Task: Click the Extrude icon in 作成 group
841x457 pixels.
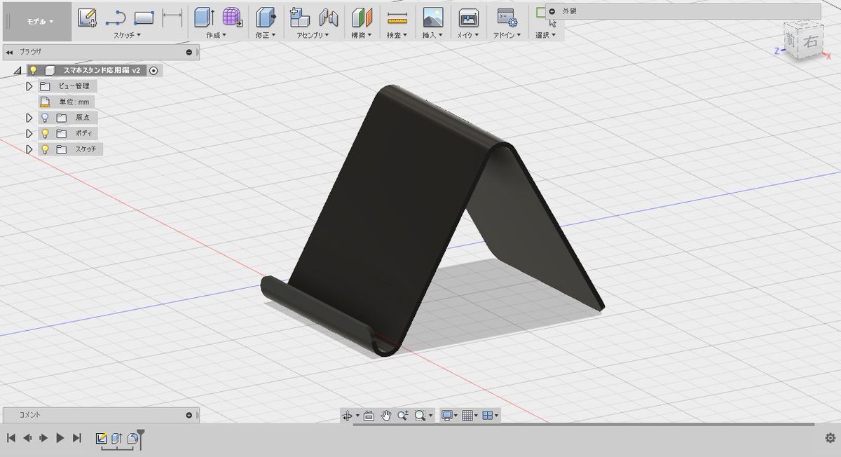Action: point(204,17)
